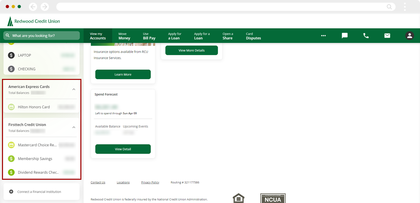Image resolution: width=420 pixels, height=203 pixels.
Task: Open the Card Disputes menu
Action: click(253, 36)
